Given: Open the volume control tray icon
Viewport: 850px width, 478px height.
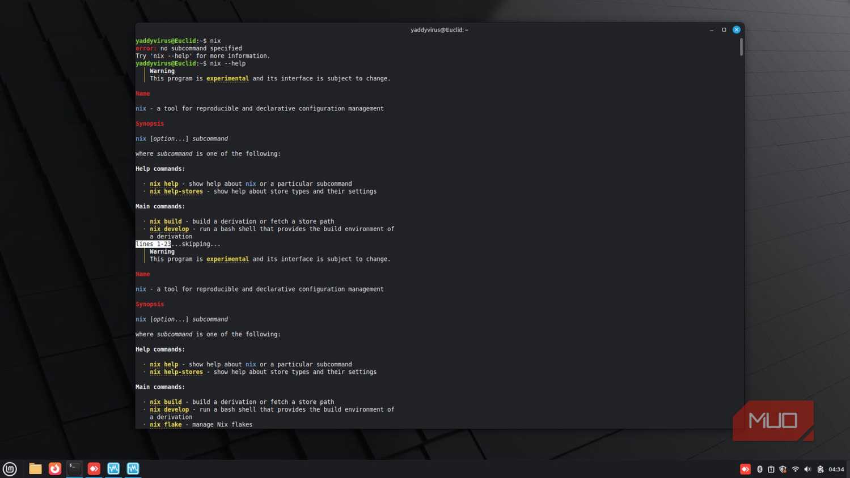Looking at the screenshot, I should click(807, 469).
